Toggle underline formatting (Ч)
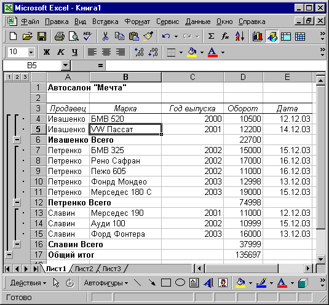 coord(74,52)
